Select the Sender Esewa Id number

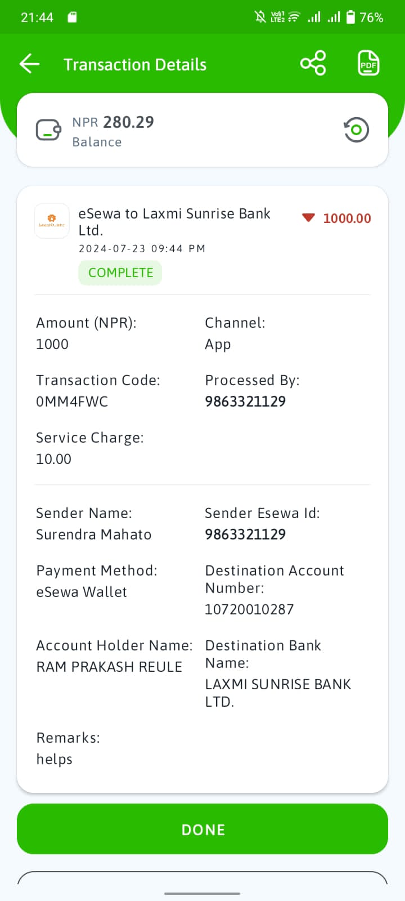[245, 534]
